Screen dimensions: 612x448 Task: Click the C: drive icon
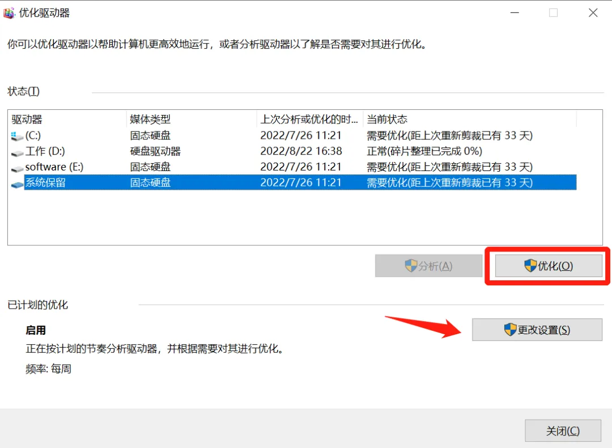tap(15, 135)
